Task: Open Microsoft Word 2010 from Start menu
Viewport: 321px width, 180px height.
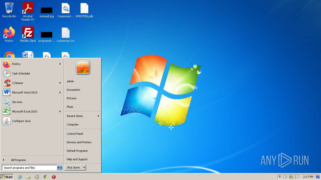Action: click(x=32, y=92)
